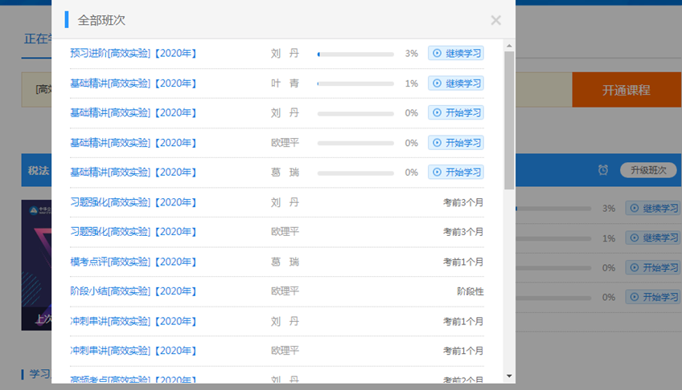Open 预习进阶[高效实验]【2020年】 course link
The image size is (682, 390).
[134, 54]
